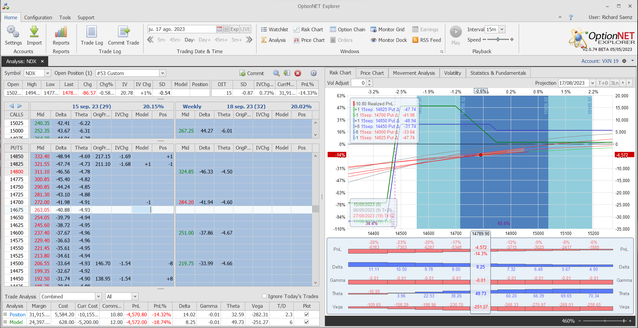This screenshot has height=328, width=638.
Task: Open the Interval 15m dropdown
Action: pos(502,29)
